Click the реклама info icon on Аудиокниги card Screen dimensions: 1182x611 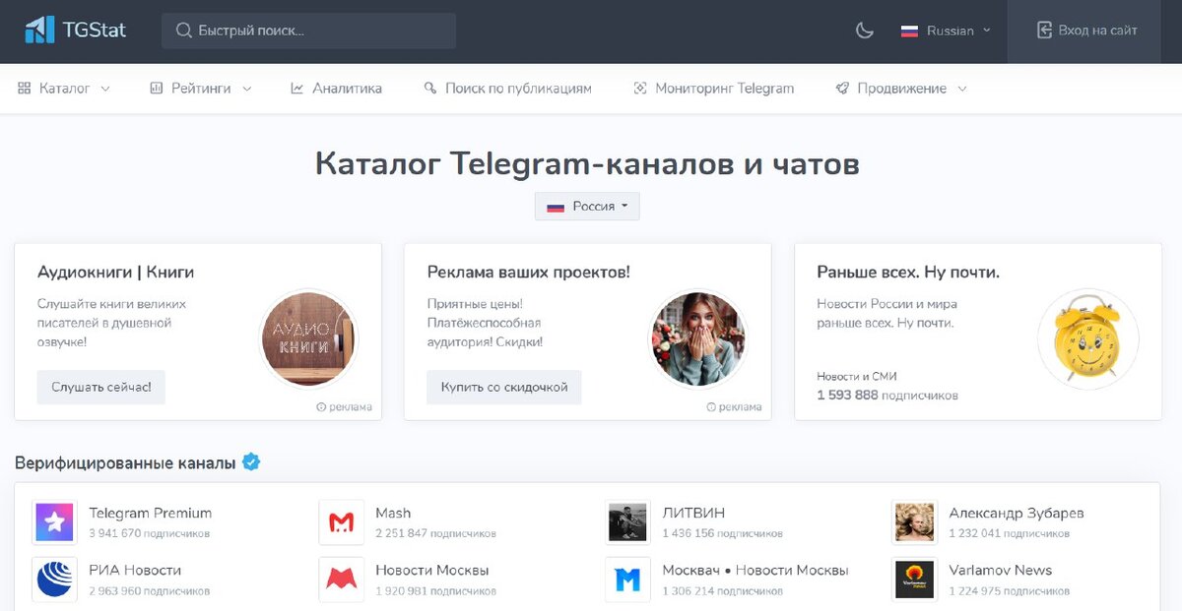(x=321, y=407)
